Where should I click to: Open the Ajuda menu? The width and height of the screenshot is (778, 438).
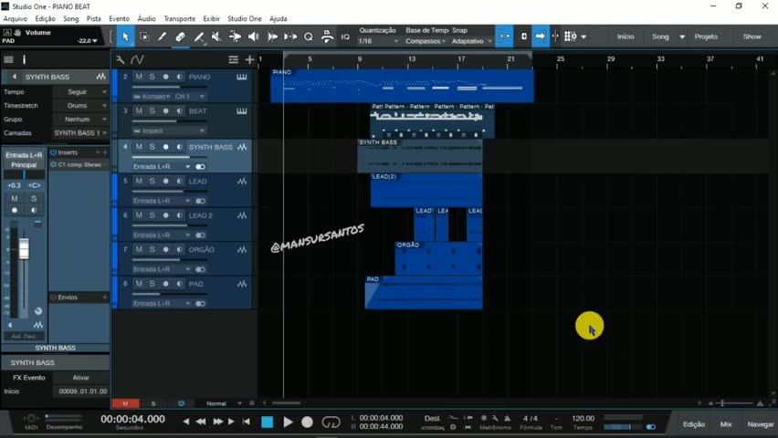[279, 18]
